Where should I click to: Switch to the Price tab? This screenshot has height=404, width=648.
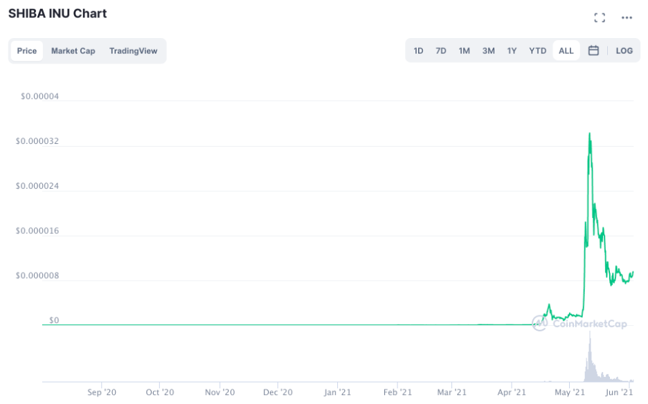click(27, 50)
